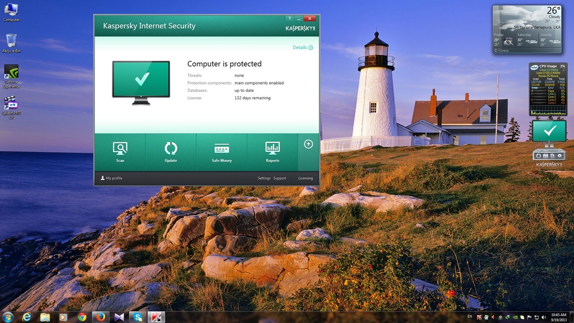
Task: Click the Show desktop strip at the taskbar end
Action: (x=572, y=317)
